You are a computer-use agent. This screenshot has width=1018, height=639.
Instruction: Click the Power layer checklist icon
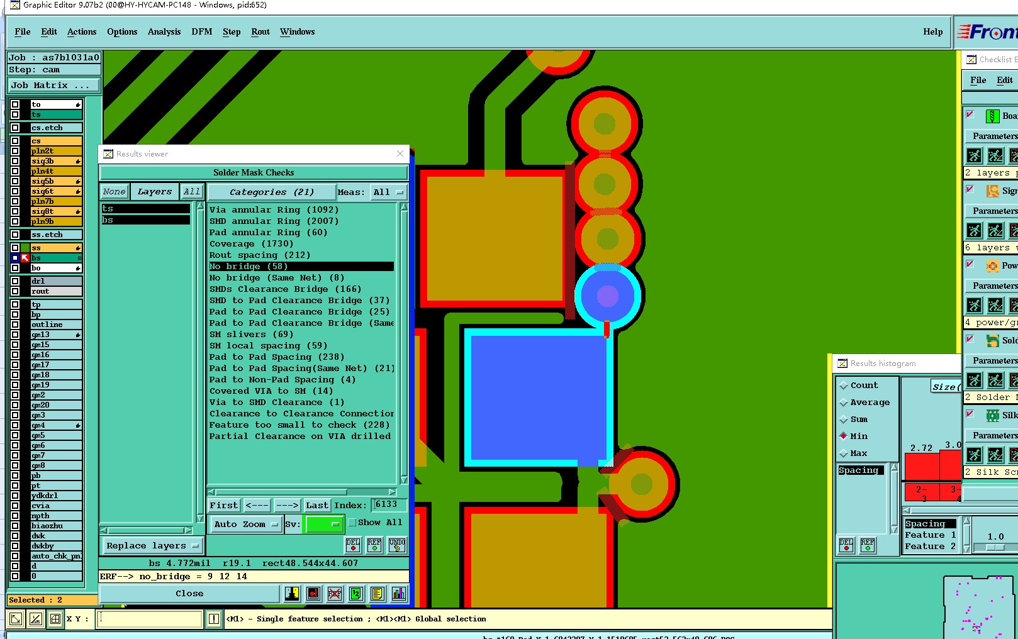[x=992, y=265]
